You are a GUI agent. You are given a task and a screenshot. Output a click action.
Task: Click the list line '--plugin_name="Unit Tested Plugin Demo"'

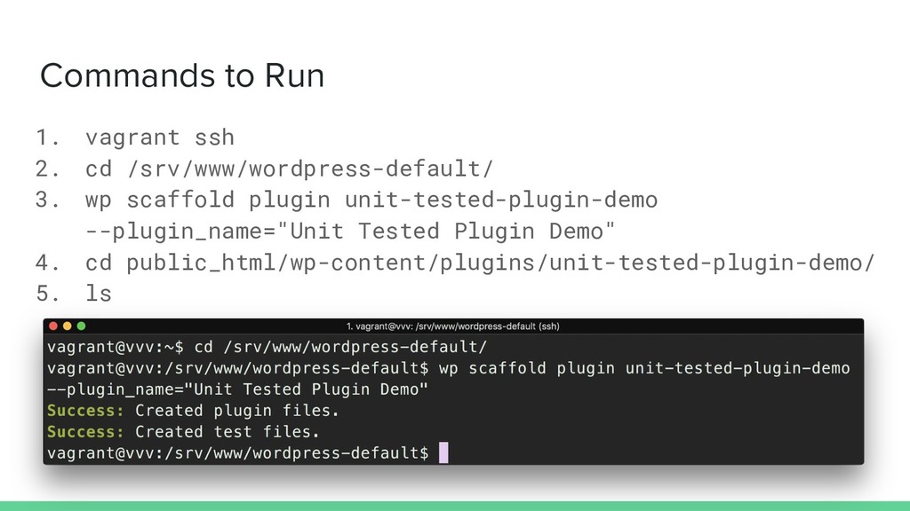click(x=350, y=232)
